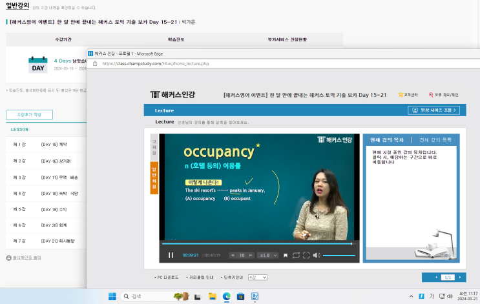Select the 수강기간 column header

pos(63,39)
